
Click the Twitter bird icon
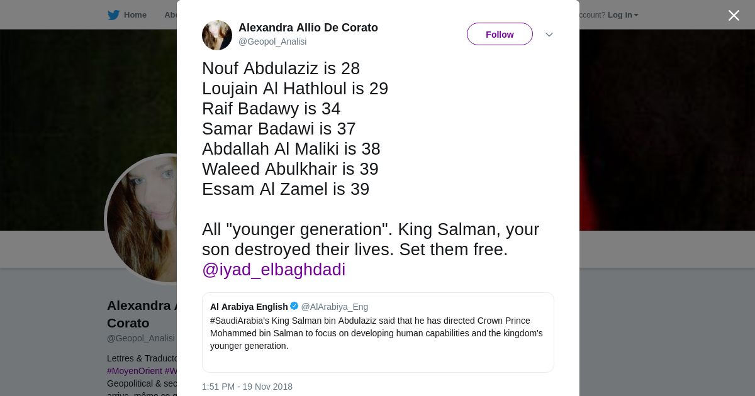113,15
